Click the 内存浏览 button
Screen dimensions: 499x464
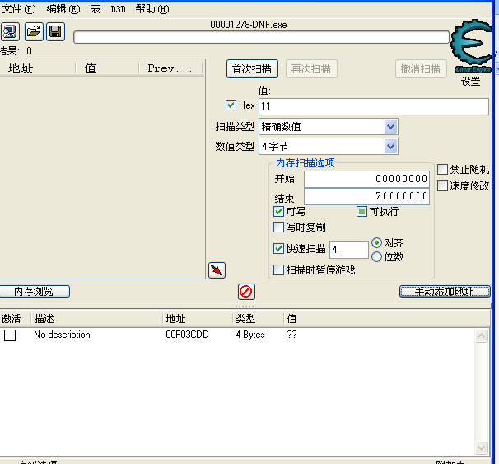pyautogui.click(x=35, y=292)
